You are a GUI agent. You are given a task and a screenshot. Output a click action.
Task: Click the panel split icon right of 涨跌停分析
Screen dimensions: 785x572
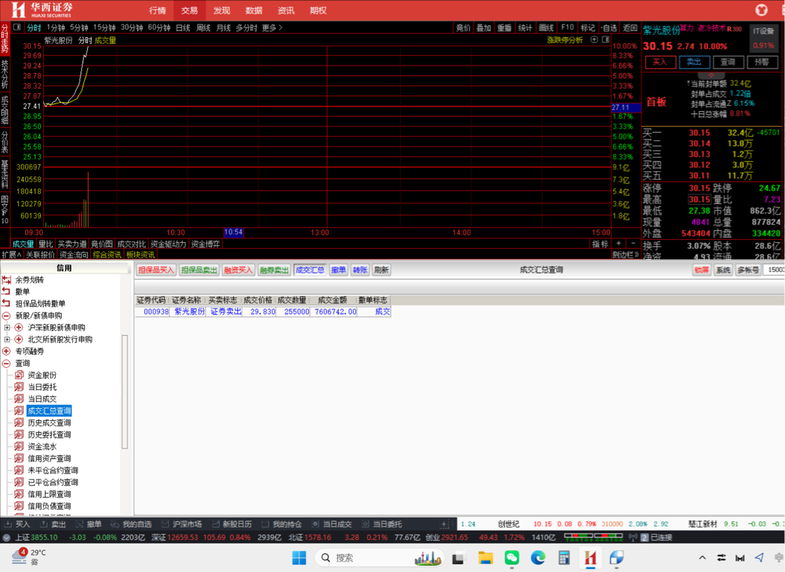click(x=606, y=39)
